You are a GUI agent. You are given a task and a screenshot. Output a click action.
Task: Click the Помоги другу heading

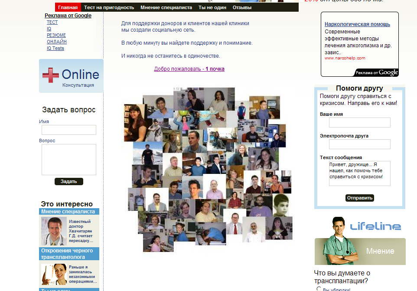pyautogui.click(x=359, y=88)
